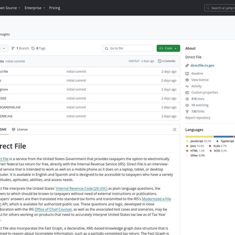235x235 pixels.
Task: Switch to the README tab
Action: 3,129
